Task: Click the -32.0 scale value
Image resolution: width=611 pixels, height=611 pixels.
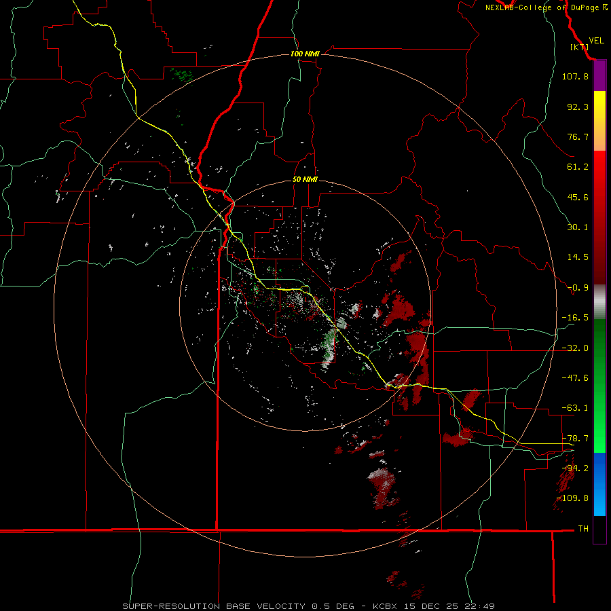Action: 575,348
